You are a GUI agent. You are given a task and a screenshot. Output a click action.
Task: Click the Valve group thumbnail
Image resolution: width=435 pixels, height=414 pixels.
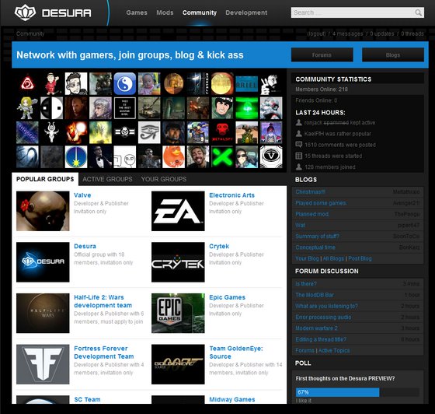(x=43, y=211)
